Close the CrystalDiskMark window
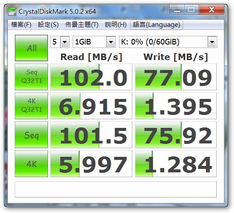Screen dimensions: 234x213 (x=212, y=10)
